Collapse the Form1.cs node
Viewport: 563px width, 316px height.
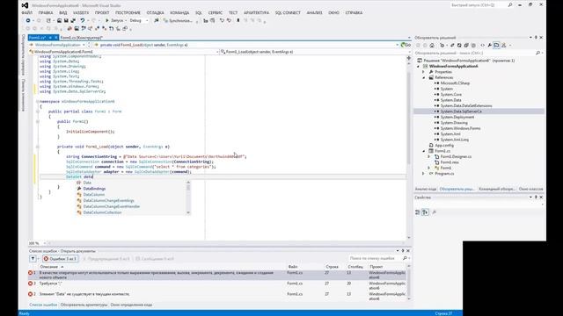pyautogui.click(x=424, y=151)
